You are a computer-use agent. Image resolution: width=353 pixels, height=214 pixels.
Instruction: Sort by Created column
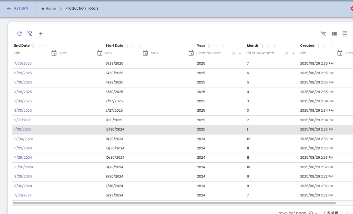pos(318,46)
